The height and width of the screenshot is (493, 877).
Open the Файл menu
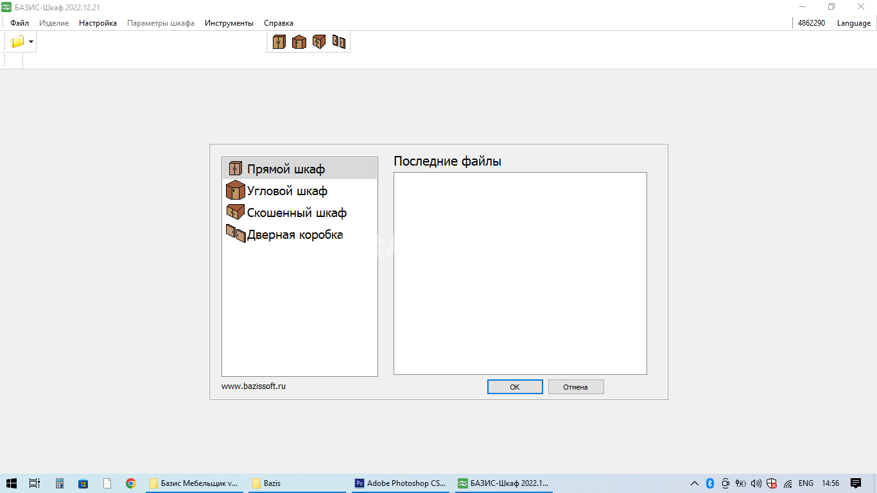click(x=19, y=23)
